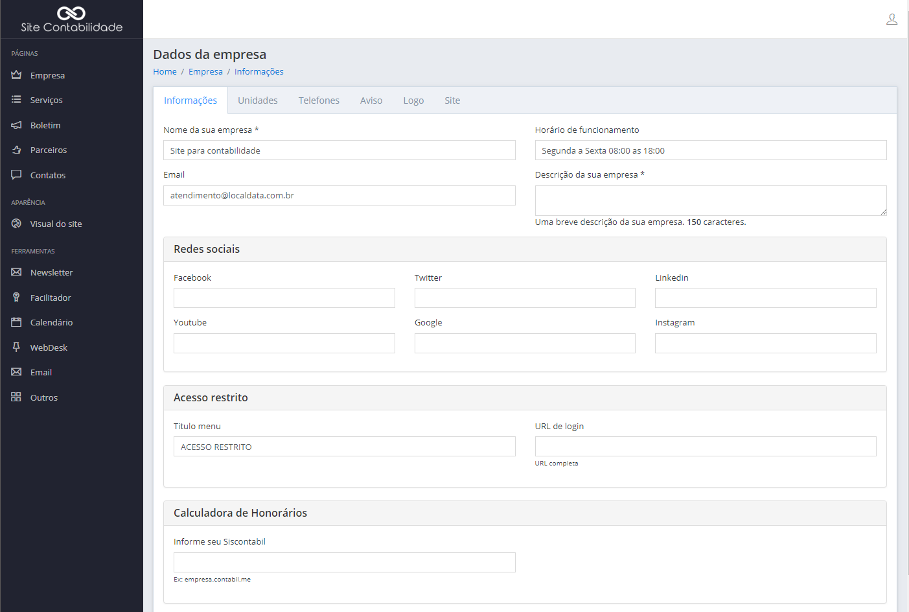Click the grid icon beside Outros
909x612 pixels.
pyautogui.click(x=16, y=397)
